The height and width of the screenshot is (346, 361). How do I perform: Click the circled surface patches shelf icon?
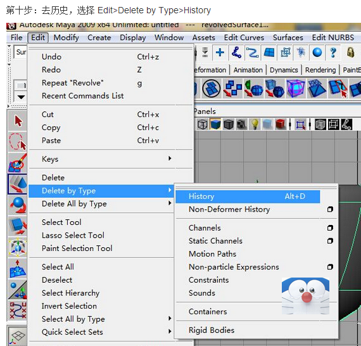tap(212, 88)
